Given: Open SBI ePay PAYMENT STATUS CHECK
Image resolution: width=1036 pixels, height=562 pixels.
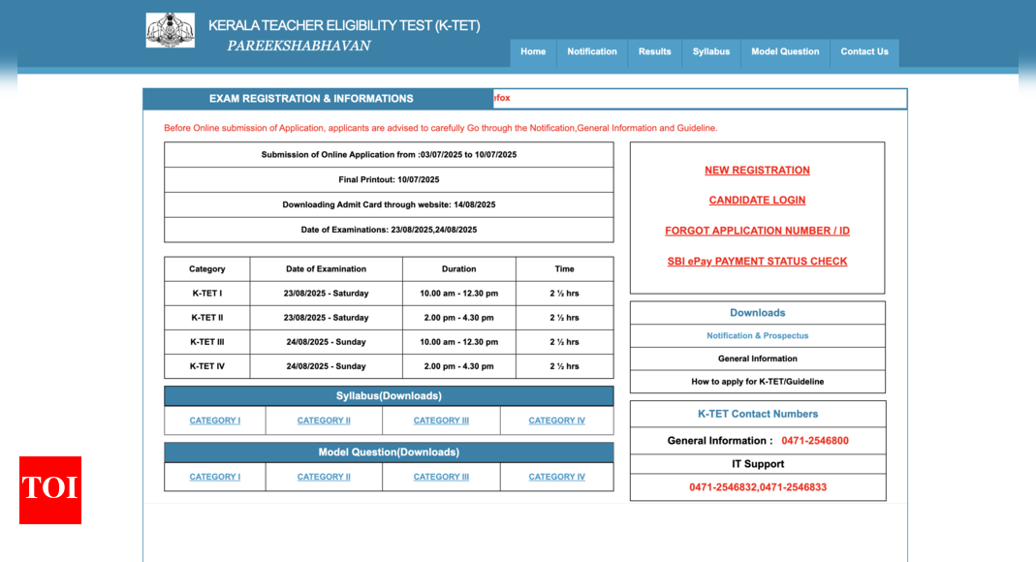Looking at the screenshot, I should [757, 262].
